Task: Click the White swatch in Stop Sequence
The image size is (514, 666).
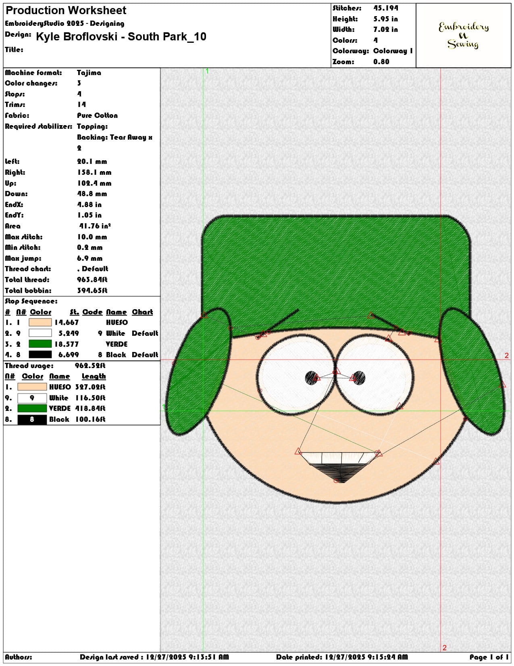Action: (40, 333)
